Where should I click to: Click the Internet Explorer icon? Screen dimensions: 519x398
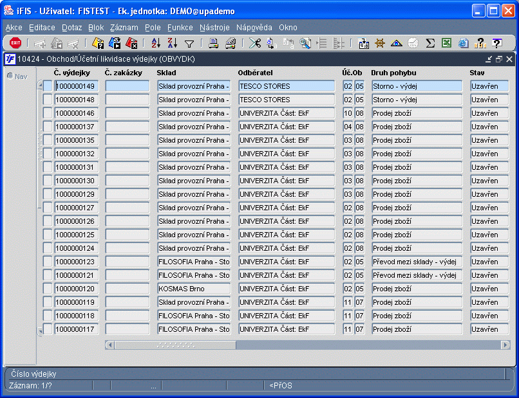click(464, 43)
